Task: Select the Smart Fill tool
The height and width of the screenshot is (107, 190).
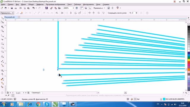Action: coord(2,87)
